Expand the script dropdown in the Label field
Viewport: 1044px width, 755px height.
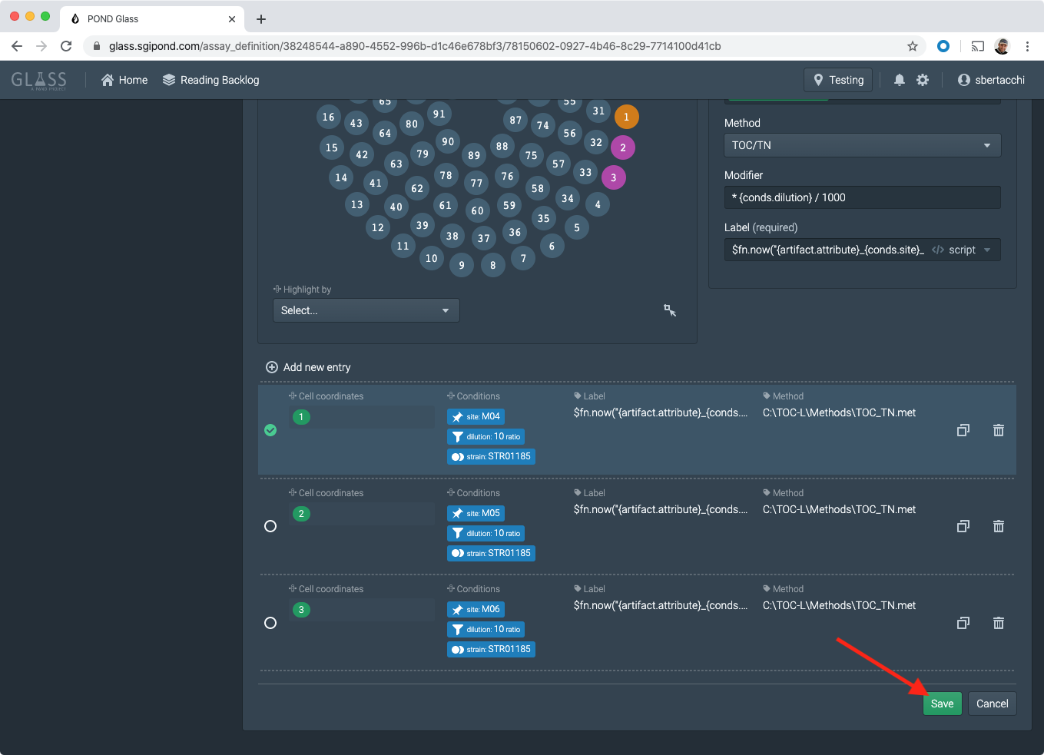tap(986, 249)
